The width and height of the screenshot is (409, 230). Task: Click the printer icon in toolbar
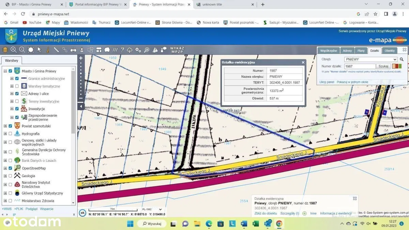[73, 50]
